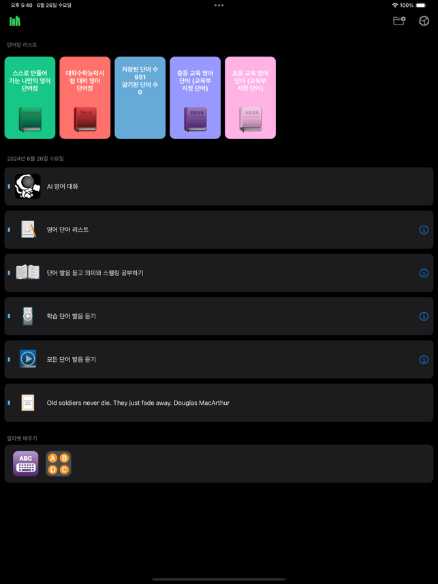
Task: Tap the green bookshelf app logo icon
Action: (15, 21)
